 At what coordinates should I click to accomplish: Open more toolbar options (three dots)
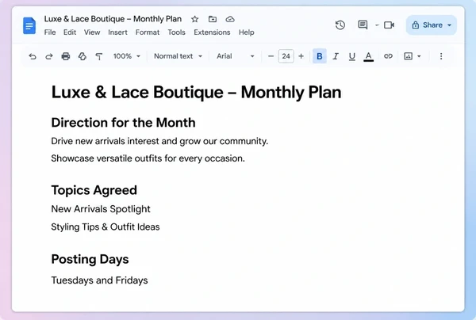[441, 56]
